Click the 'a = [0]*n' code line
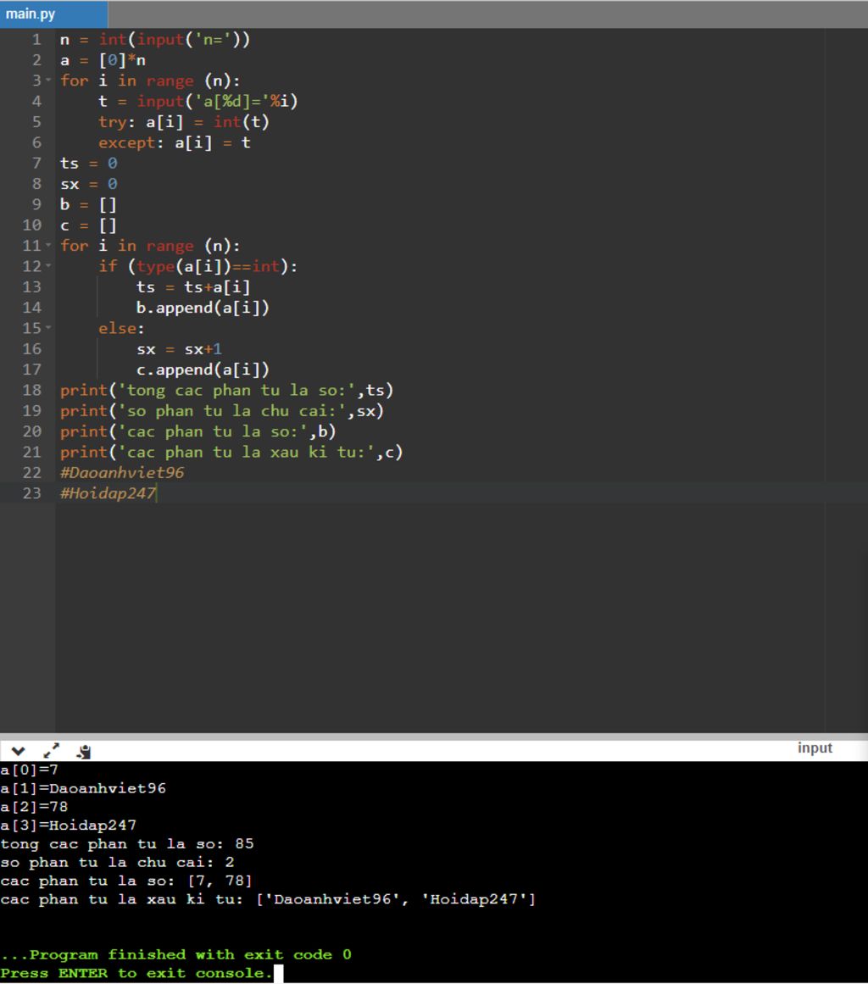The image size is (868, 984). point(103,60)
